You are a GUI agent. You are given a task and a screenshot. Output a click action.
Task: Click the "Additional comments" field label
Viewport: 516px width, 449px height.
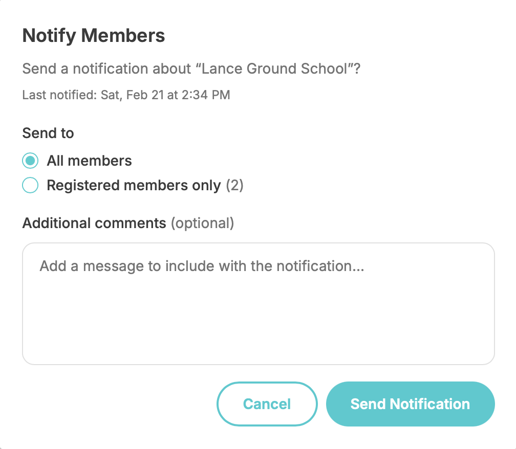pos(94,223)
